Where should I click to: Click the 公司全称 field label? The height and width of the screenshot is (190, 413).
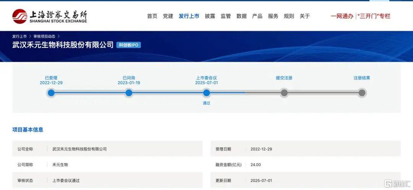[25, 149]
